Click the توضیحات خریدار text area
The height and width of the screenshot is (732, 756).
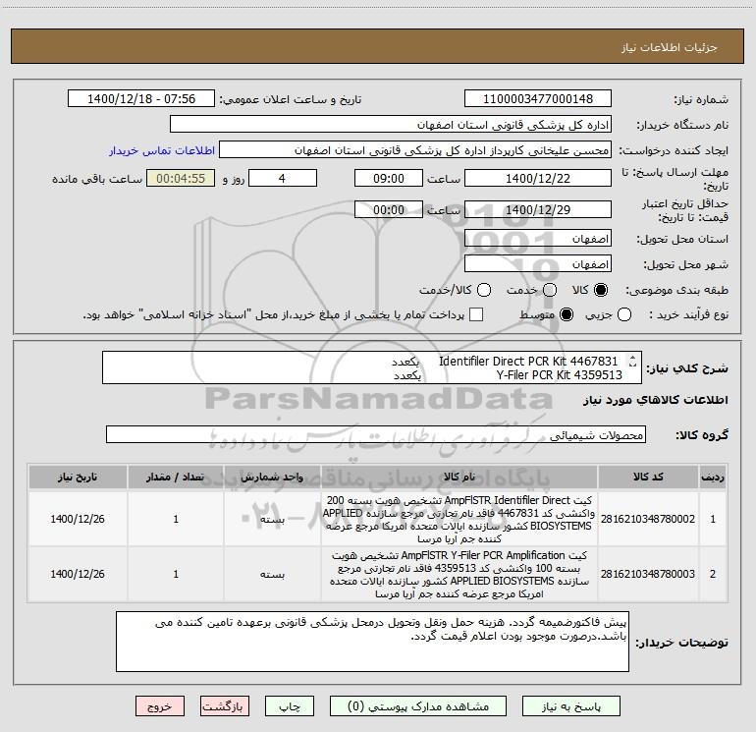pos(372,642)
